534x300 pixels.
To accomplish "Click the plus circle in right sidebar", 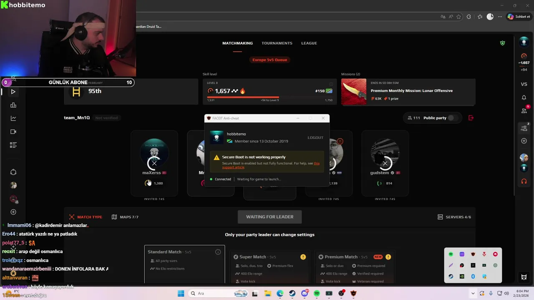I will pos(524,141).
